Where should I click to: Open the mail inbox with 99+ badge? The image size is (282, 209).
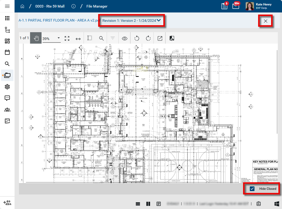(236, 6)
